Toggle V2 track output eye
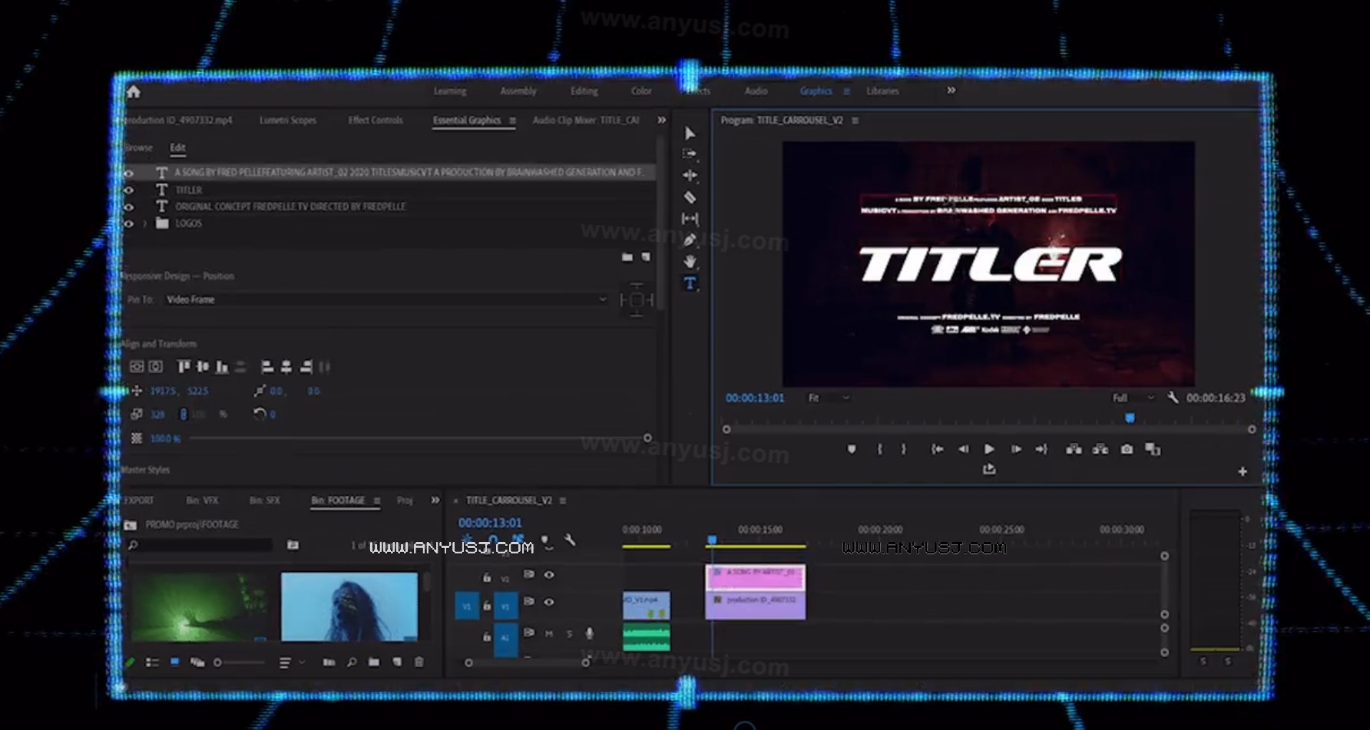The image size is (1370, 730). pyautogui.click(x=549, y=574)
